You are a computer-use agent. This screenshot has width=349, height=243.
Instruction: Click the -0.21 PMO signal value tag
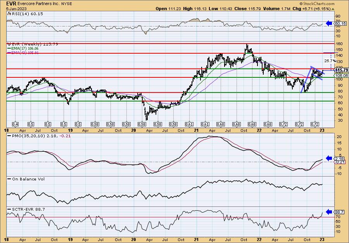340,162
